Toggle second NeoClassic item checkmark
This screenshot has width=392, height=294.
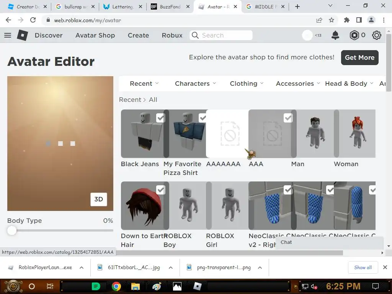[330, 190]
